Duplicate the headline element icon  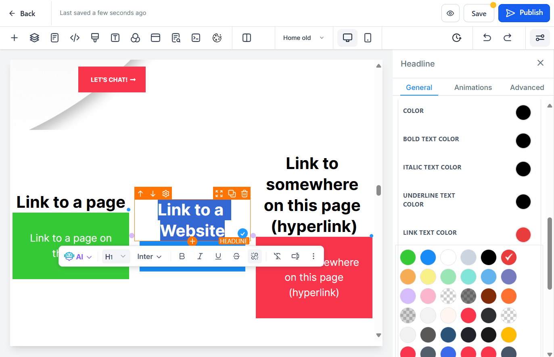[x=232, y=194]
